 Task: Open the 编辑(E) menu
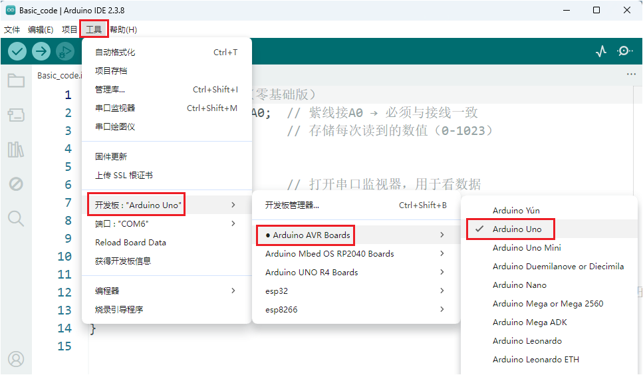tap(41, 29)
